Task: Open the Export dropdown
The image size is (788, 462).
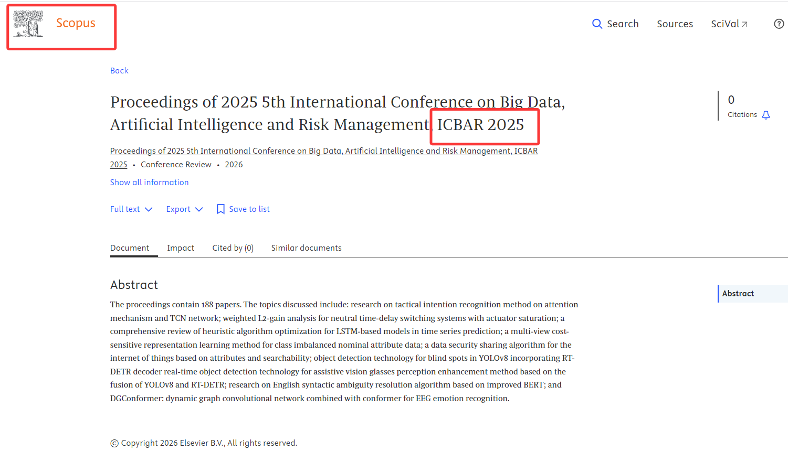Action: pyautogui.click(x=184, y=209)
